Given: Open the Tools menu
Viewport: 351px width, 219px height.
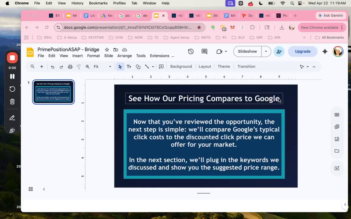Looking at the screenshot, I should pyautogui.click(x=141, y=56).
